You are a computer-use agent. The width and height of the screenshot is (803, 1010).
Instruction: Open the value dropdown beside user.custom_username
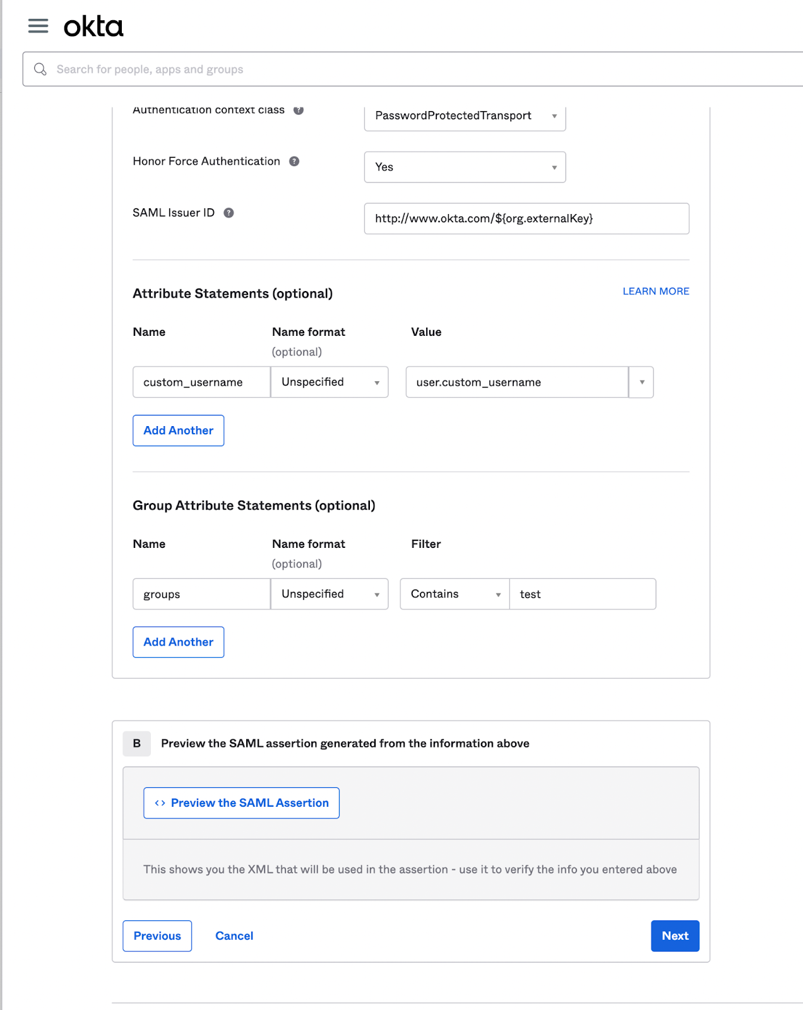(641, 382)
